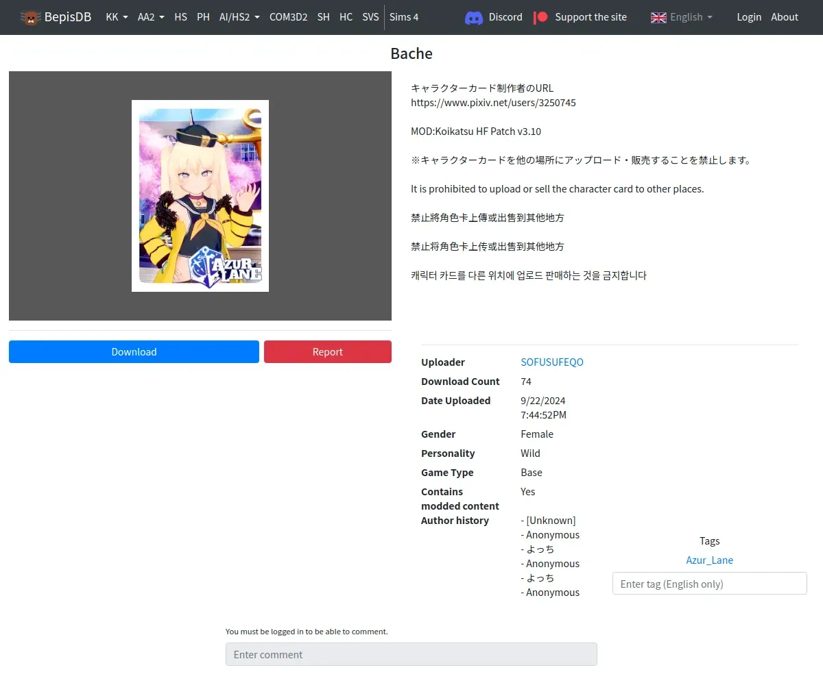Screen dimensions: 823x685
Task: Click the UK flag language icon
Action: coord(658,17)
